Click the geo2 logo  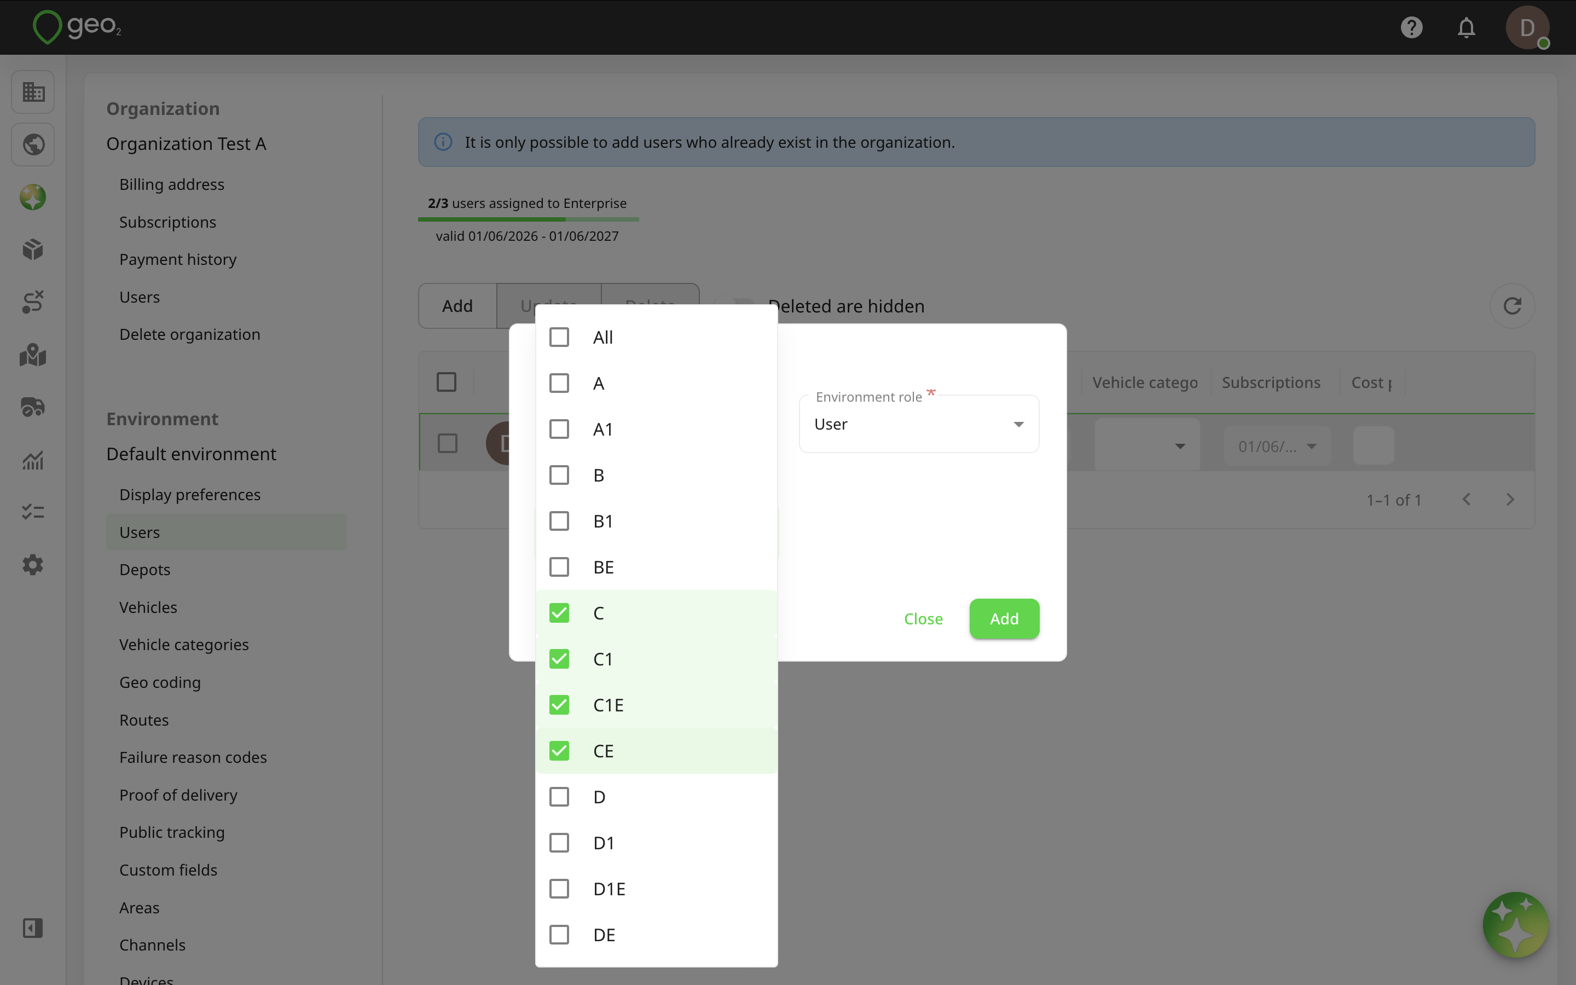point(77,27)
